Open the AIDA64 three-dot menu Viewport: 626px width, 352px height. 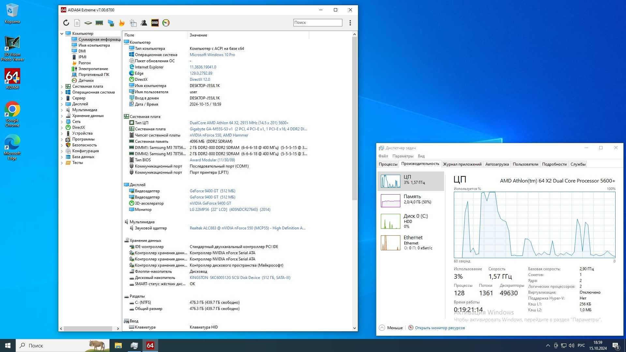point(350,23)
